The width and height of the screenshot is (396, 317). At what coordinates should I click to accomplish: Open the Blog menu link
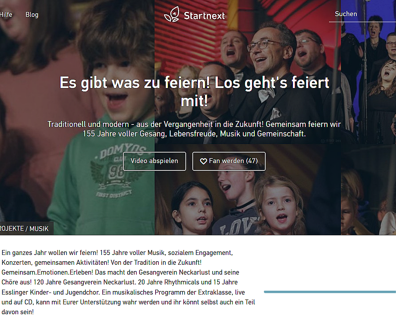32,15
